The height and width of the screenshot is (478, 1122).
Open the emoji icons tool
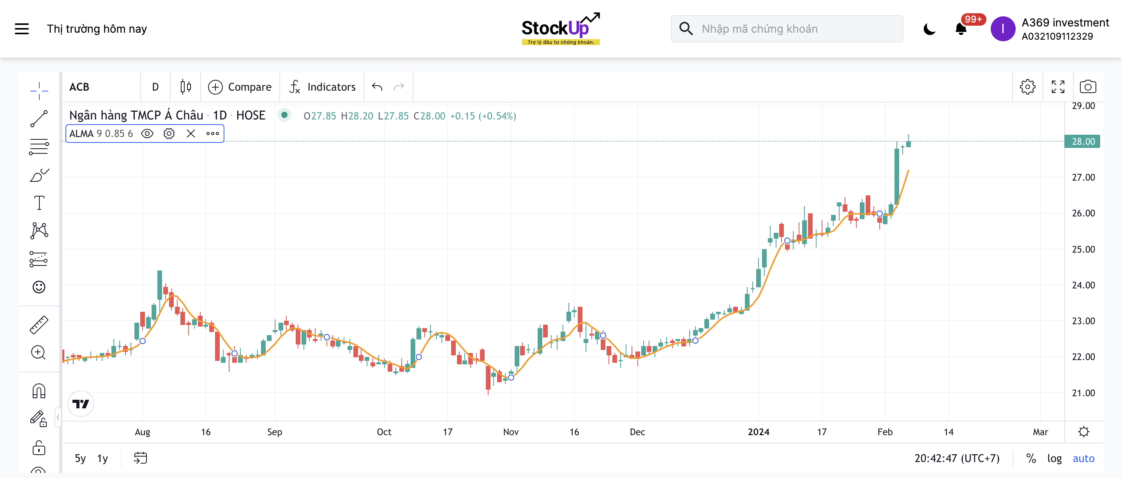39,287
